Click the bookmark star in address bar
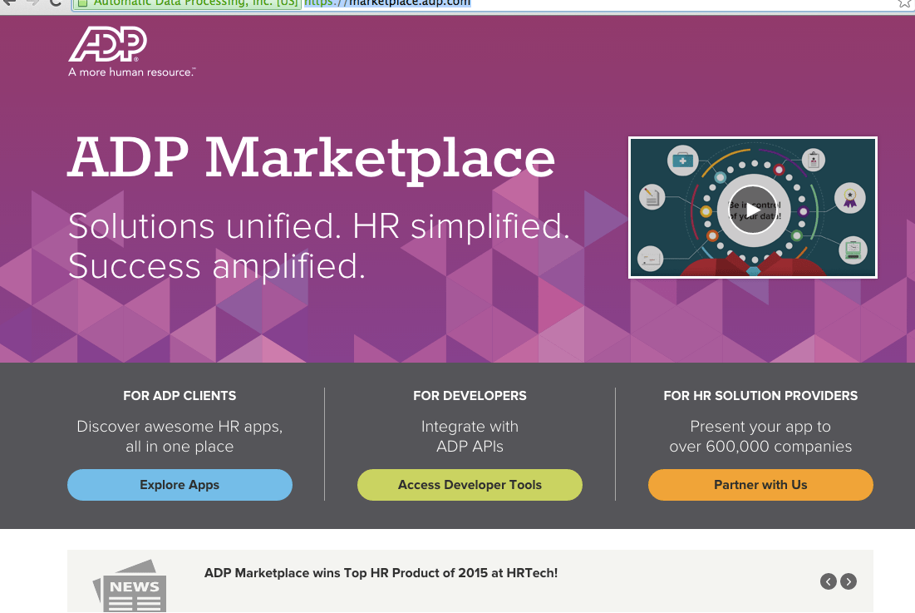Image resolution: width=915 pixels, height=613 pixels. click(903, 2)
